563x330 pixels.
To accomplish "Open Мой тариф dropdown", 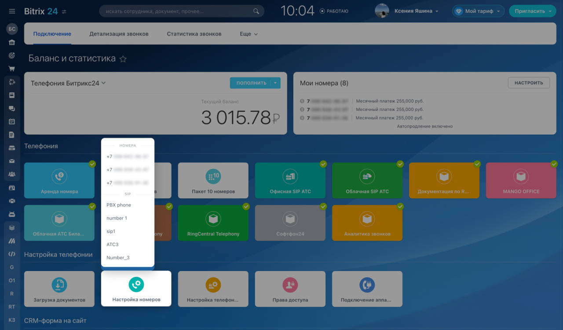I will [479, 11].
